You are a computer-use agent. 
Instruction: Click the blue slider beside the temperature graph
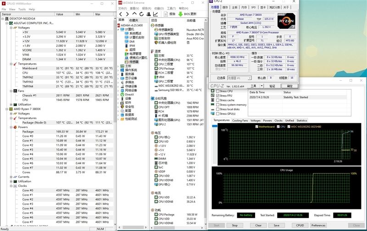click(215, 126)
